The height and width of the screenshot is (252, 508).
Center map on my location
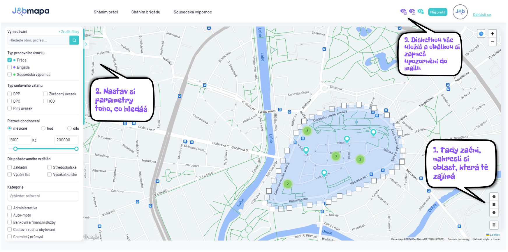pyautogui.click(x=481, y=34)
